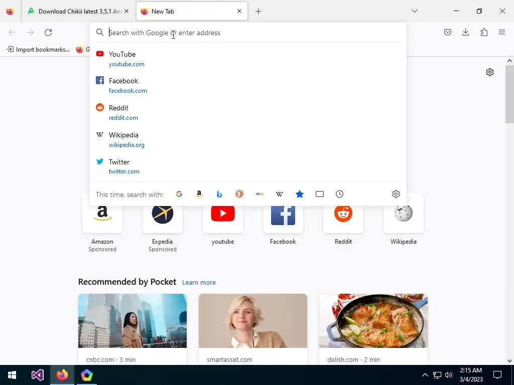Search History via clock icon
The width and height of the screenshot is (514, 385).
pyautogui.click(x=340, y=194)
